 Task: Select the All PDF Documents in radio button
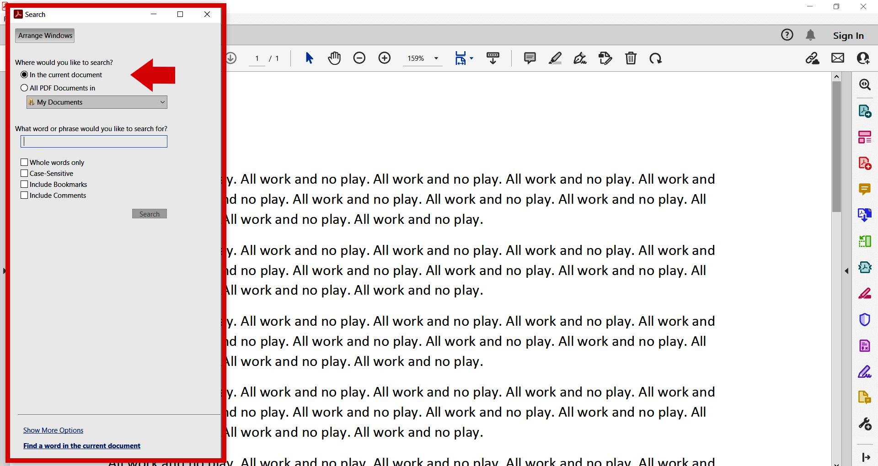tap(24, 88)
